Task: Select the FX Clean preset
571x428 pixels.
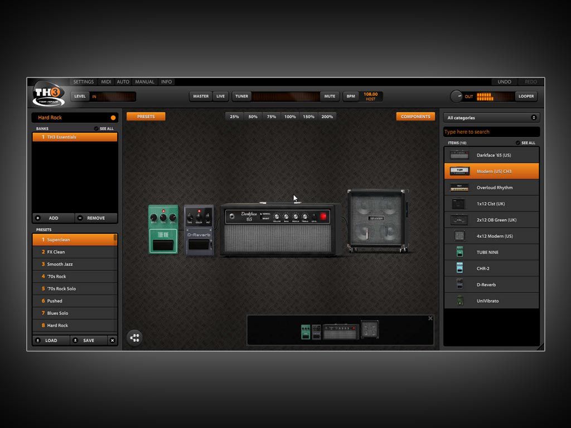Action: point(75,252)
